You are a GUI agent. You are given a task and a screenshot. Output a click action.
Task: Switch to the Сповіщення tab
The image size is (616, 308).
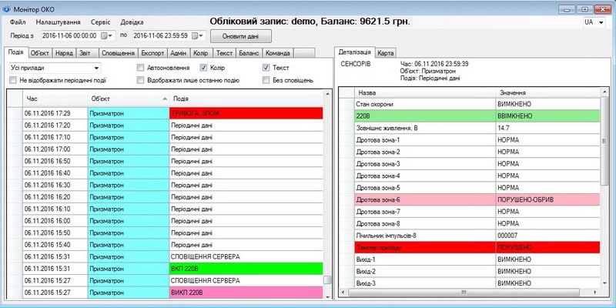[x=118, y=53]
